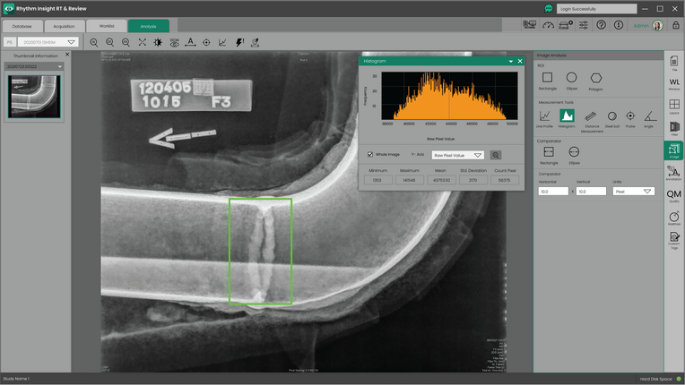Click the histogram magnifier zoom button
685x385 pixels.
point(496,155)
